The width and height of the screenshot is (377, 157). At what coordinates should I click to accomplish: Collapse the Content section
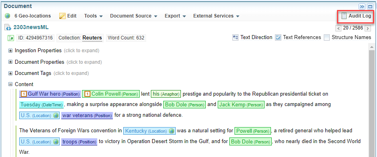click(x=10, y=84)
